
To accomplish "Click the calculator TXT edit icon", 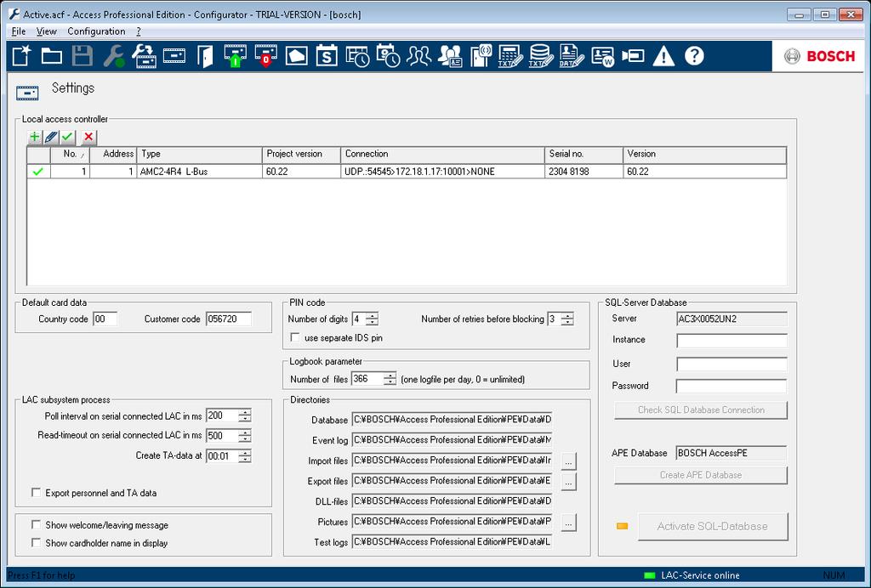I will 510,56.
